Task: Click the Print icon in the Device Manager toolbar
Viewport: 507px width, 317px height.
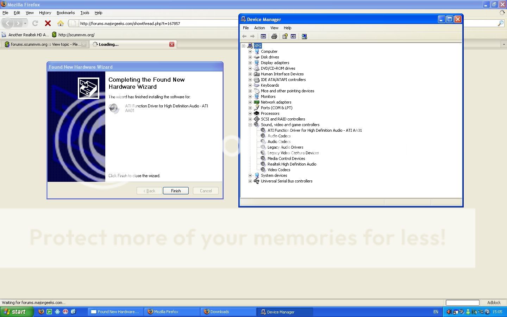Action: 274,36
